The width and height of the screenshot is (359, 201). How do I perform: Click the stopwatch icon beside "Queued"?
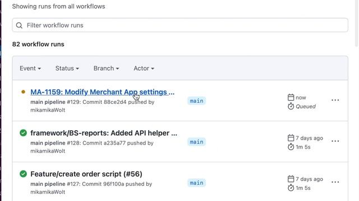point(291,106)
